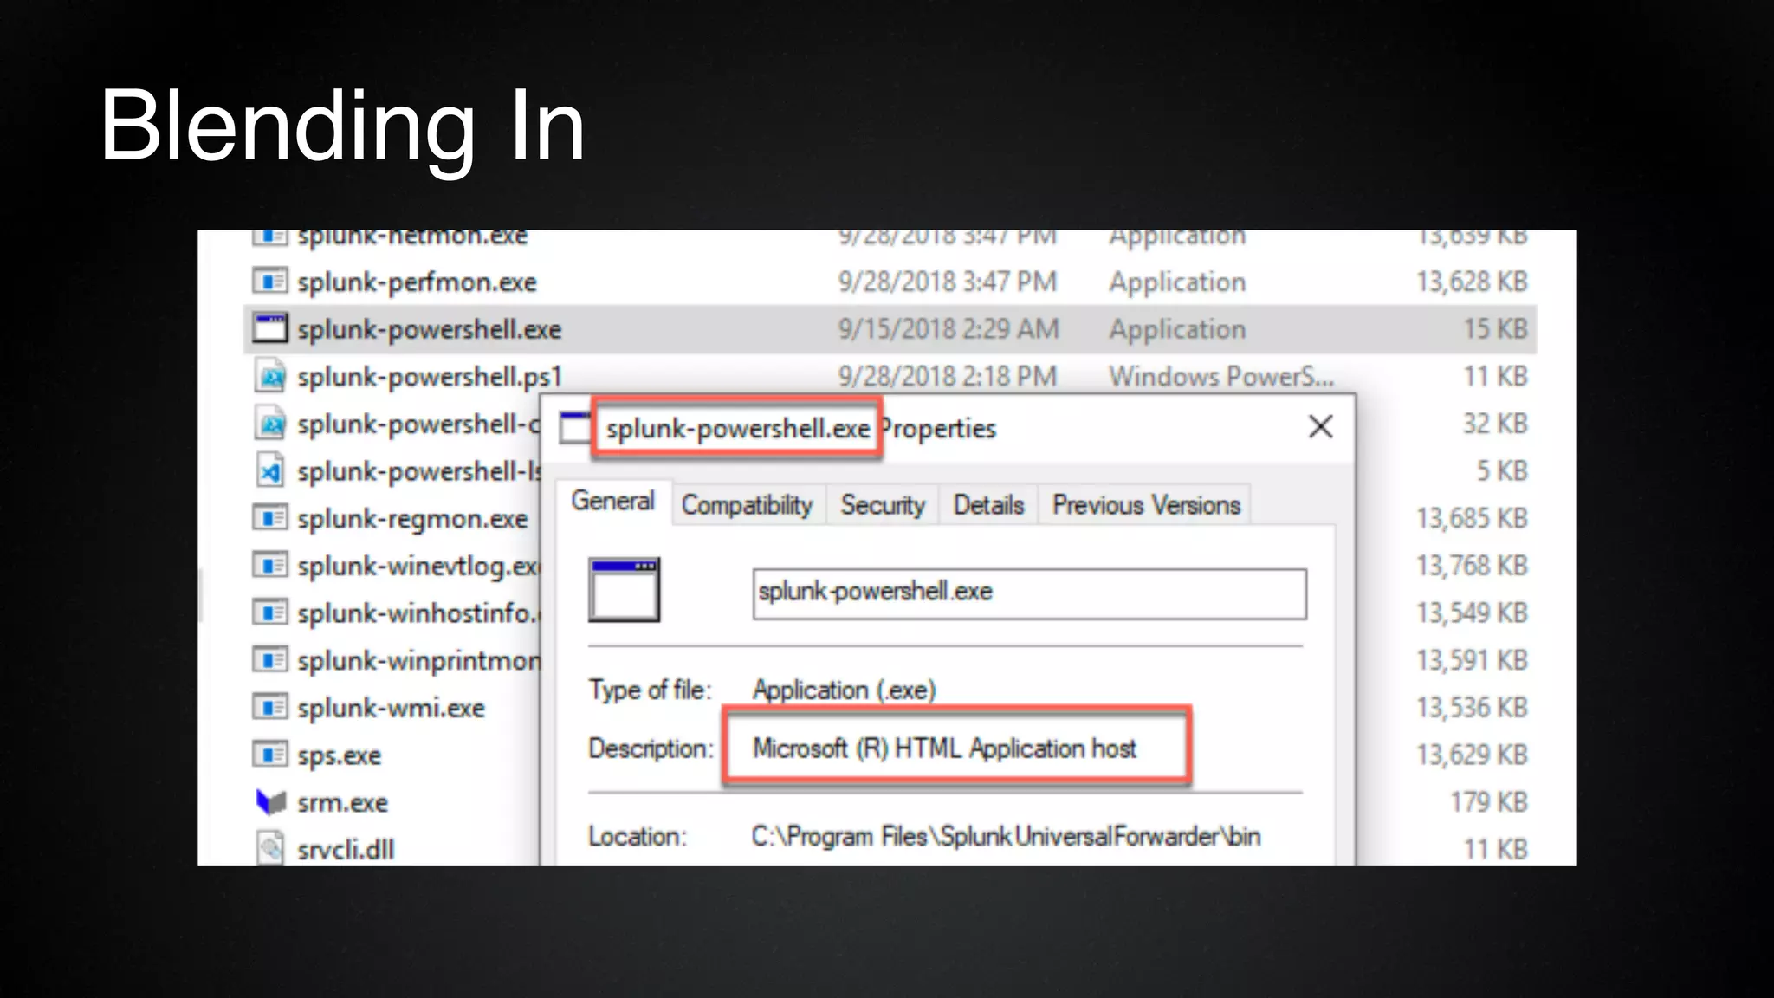
Task: Click the large application icon in Properties dialog
Action: 624,590
